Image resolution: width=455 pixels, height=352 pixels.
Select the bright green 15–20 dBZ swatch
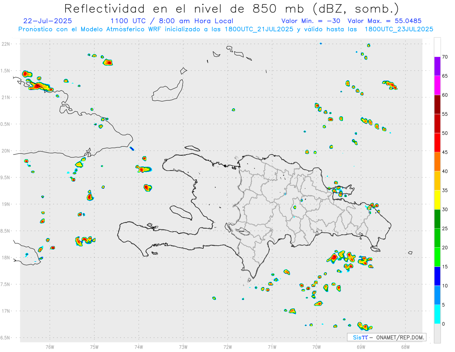[x=437, y=257]
